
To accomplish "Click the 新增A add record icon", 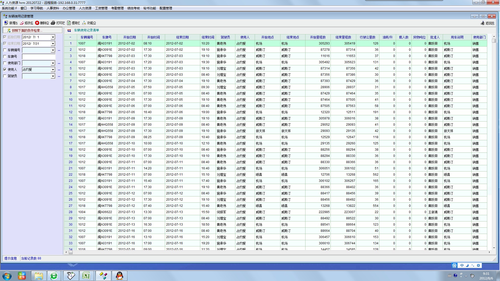I will (6, 23).
